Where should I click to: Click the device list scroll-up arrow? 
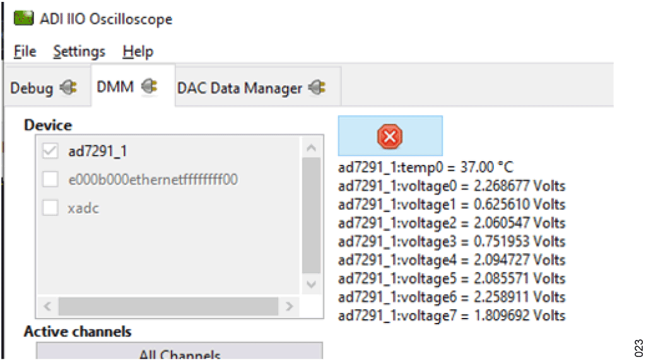(312, 147)
